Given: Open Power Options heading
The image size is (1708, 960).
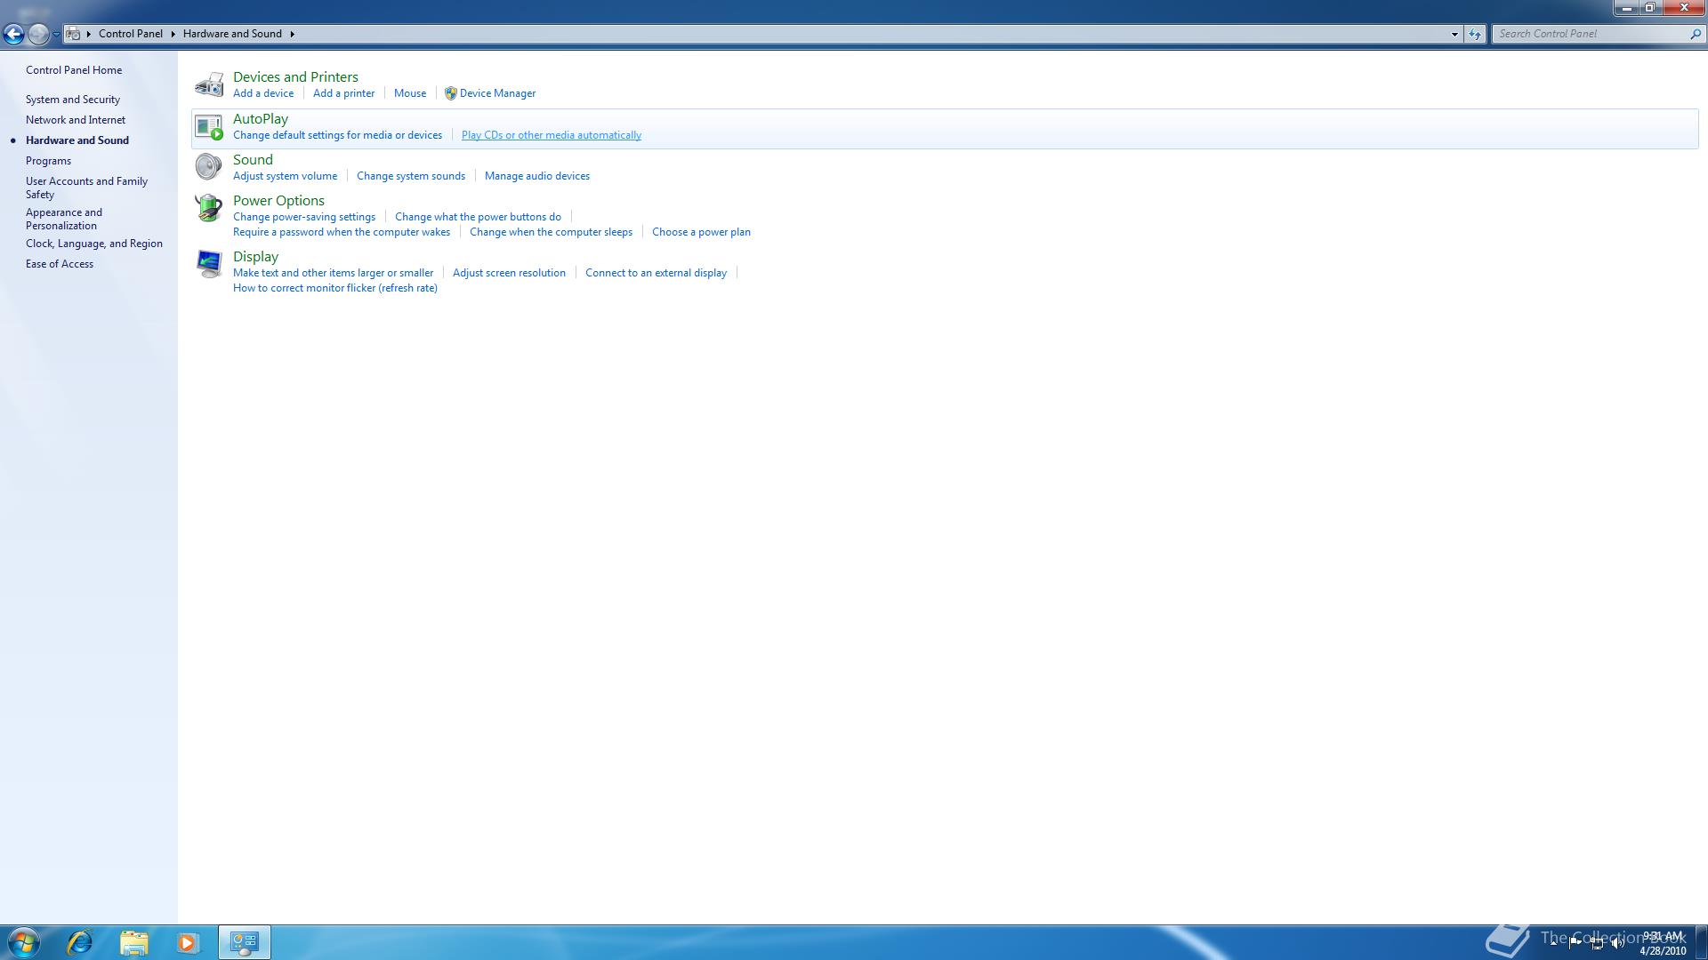Looking at the screenshot, I should (278, 201).
